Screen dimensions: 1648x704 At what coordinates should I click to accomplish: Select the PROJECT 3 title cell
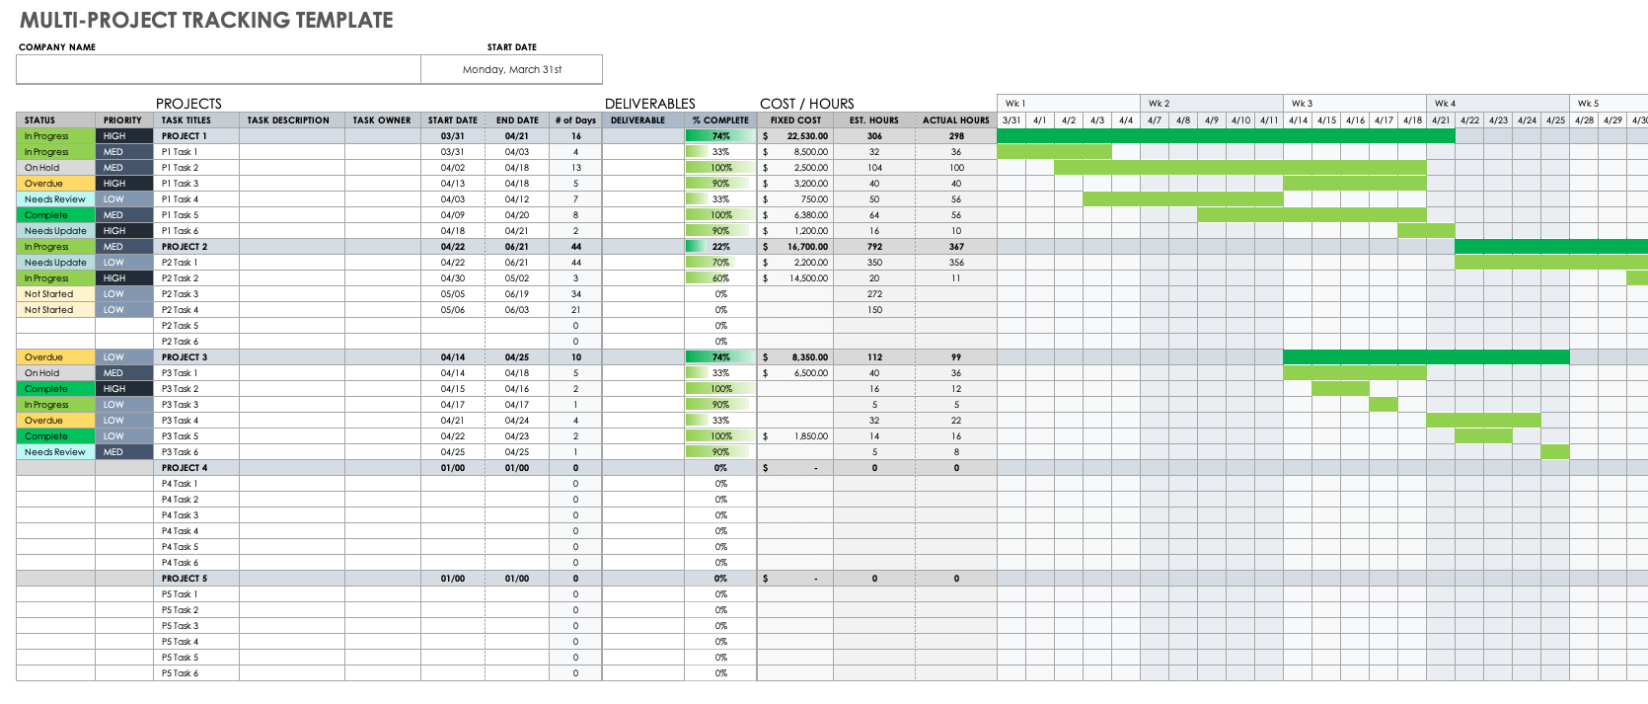tap(196, 357)
